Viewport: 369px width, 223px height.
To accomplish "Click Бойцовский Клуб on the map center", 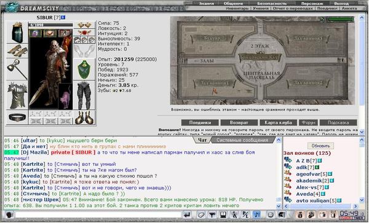I will pos(260,57).
